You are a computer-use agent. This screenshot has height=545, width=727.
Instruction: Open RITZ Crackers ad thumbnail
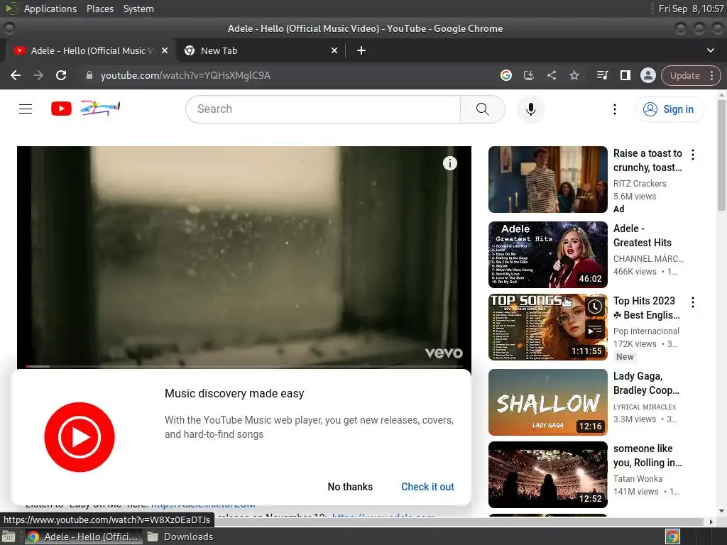547,180
